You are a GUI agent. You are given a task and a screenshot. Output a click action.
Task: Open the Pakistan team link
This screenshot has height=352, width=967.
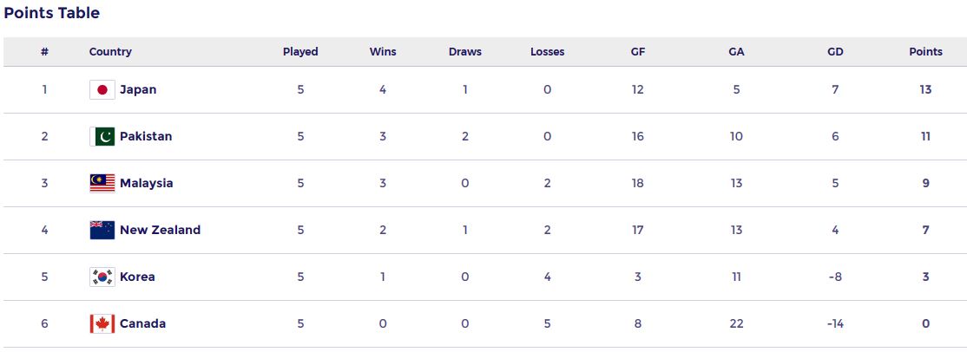(x=146, y=137)
